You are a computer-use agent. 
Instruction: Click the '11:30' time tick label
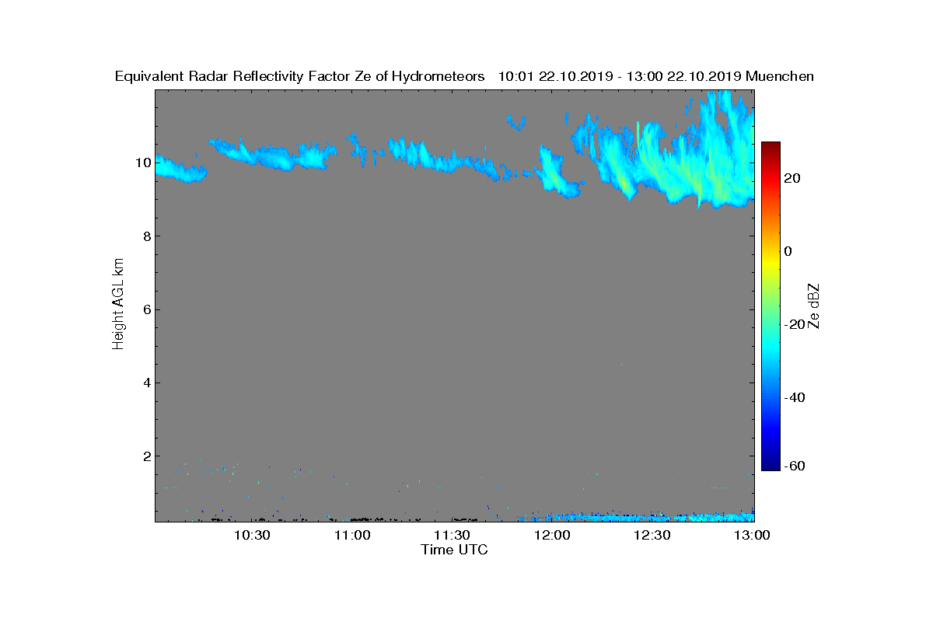point(453,535)
